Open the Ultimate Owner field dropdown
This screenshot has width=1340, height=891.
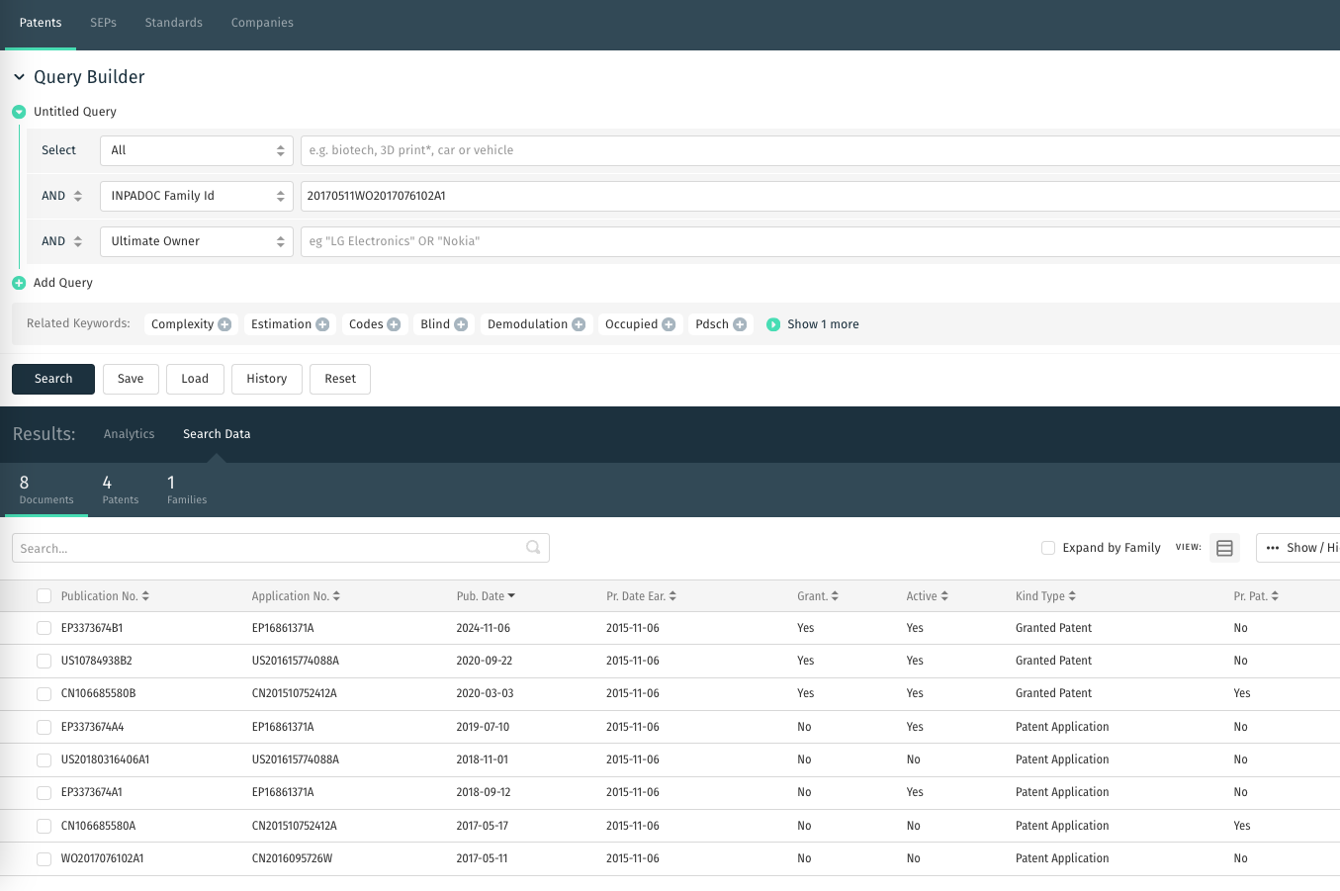click(x=197, y=241)
